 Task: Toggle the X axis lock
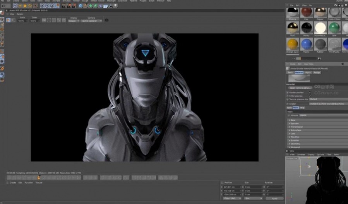coord(42,6)
